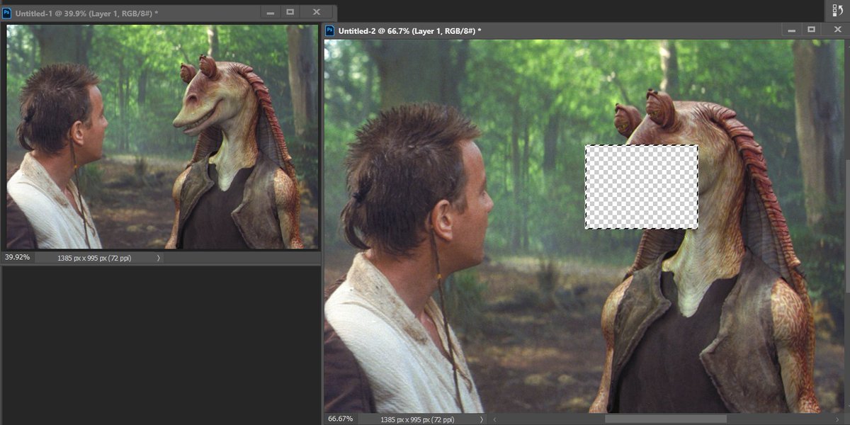Click the right scroll arrow in Untitled-2
Viewport: 850px width, 425px height.
tap(838, 419)
